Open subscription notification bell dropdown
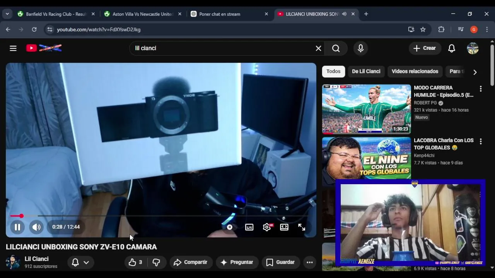Image resolution: width=495 pixels, height=278 pixels. (x=80, y=262)
